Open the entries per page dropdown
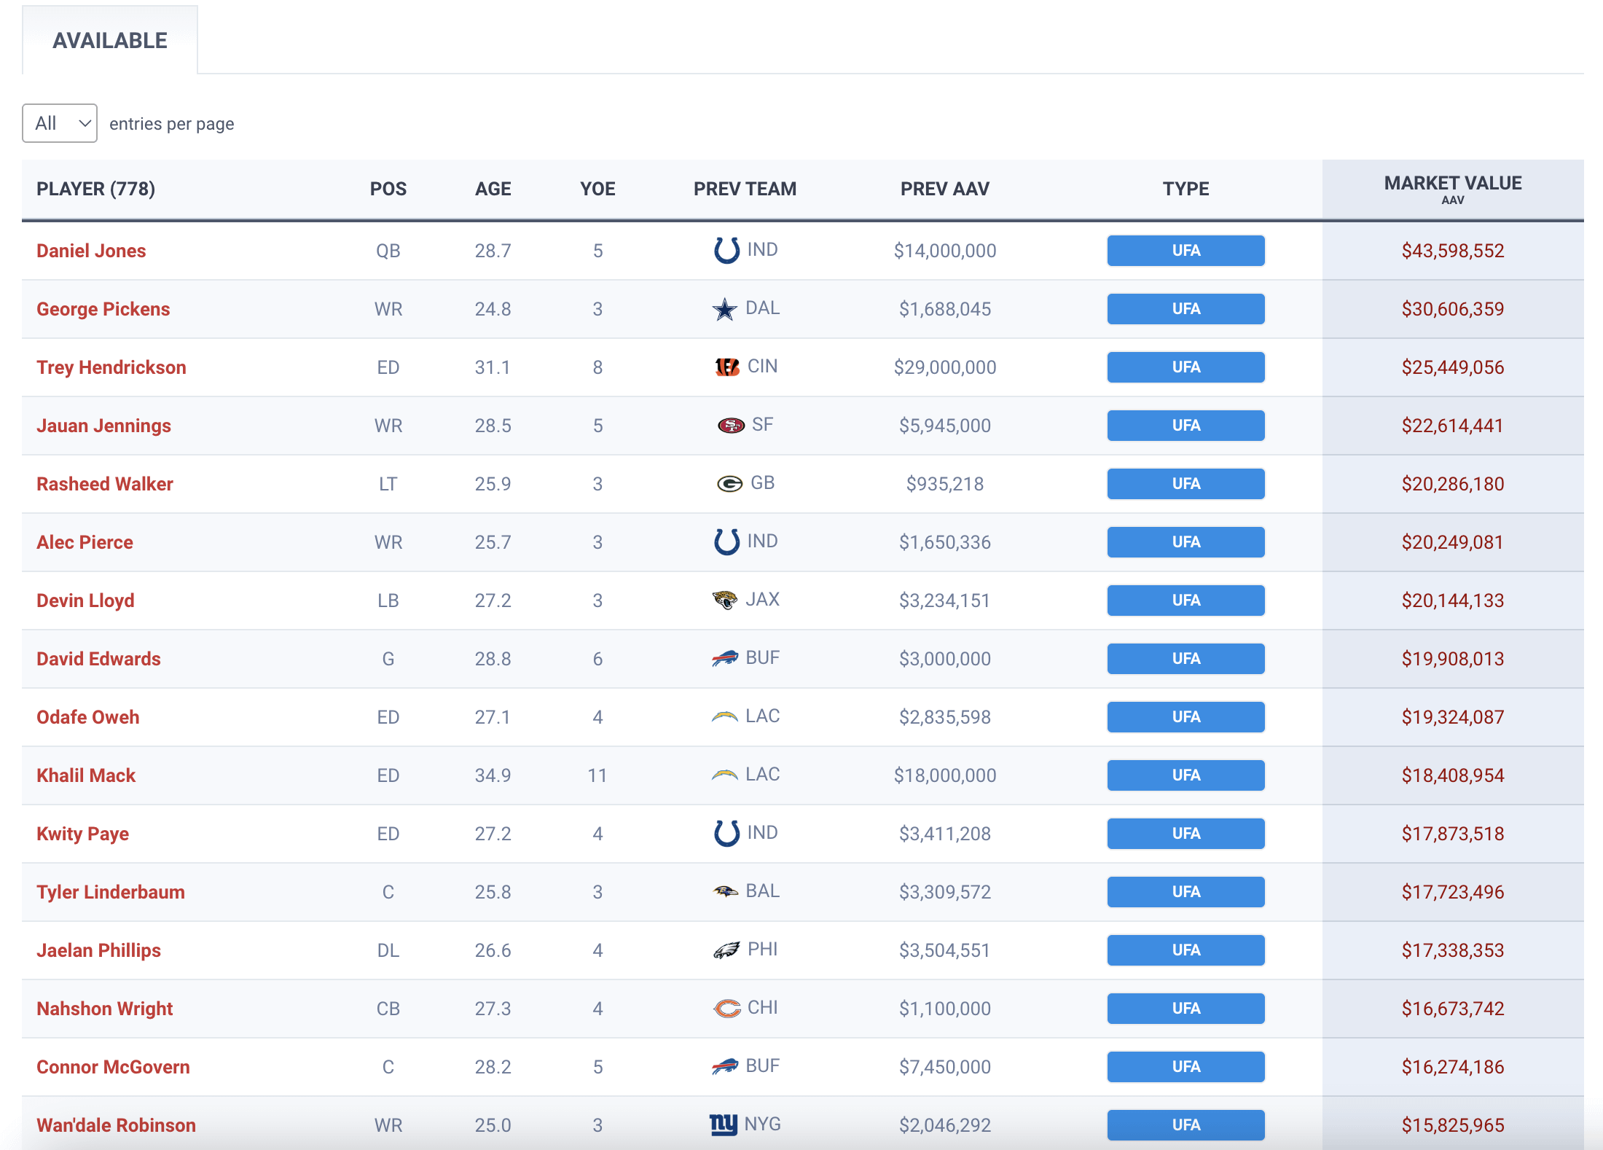The width and height of the screenshot is (1603, 1150). point(60,123)
